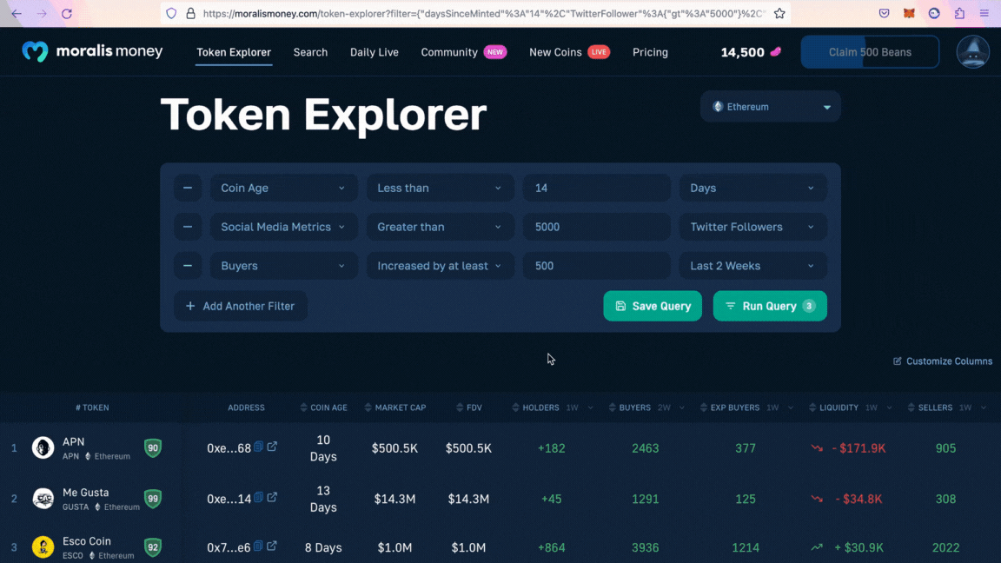
Task: Sort table by Market Cap column
Action: (394, 407)
